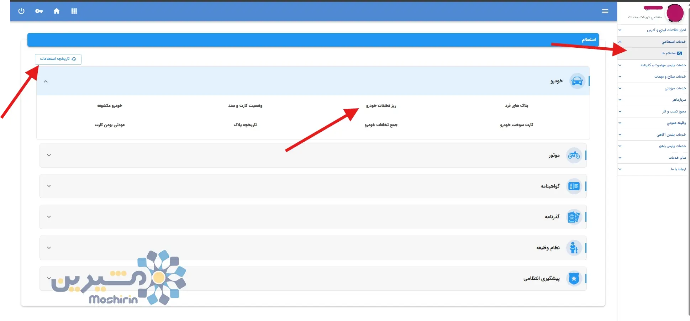Open کارت سوخت خودرو inquiry

point(516,125)
